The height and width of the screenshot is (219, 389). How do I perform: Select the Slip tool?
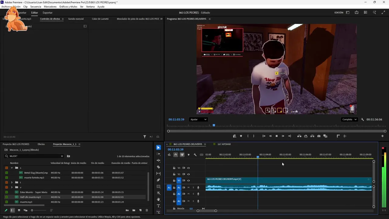point(158,173)
